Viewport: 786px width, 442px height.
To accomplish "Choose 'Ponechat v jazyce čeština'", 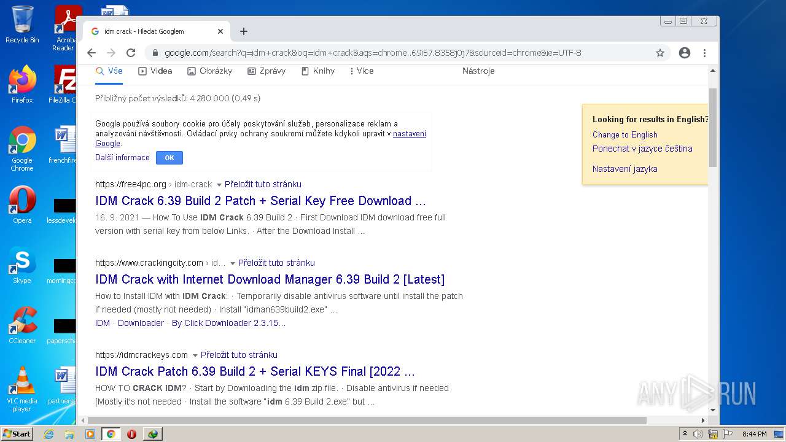I will point(642,149).
